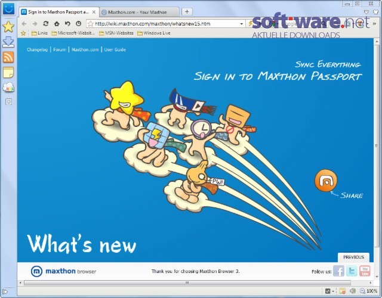382x298 pixels.
Task: Click the 100% zoom level
Action: pos(372,291)
